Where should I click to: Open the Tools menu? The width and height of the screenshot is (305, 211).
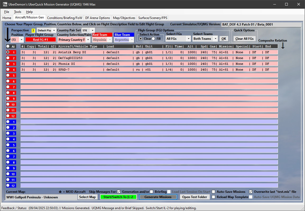point(17,12)
